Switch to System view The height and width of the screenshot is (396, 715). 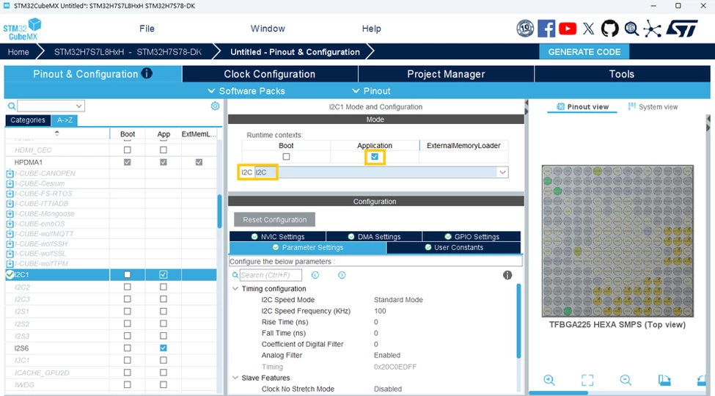click(653, 107)
